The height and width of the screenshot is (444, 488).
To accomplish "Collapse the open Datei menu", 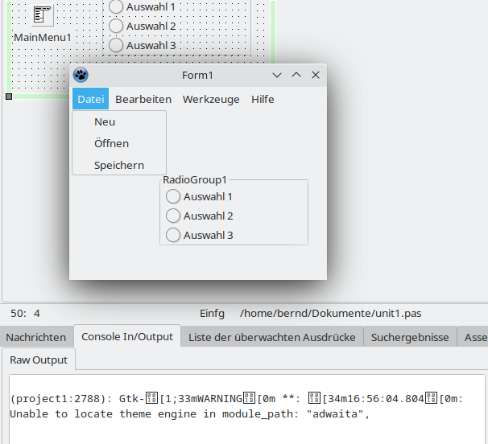I will click(x=90, y=99).
